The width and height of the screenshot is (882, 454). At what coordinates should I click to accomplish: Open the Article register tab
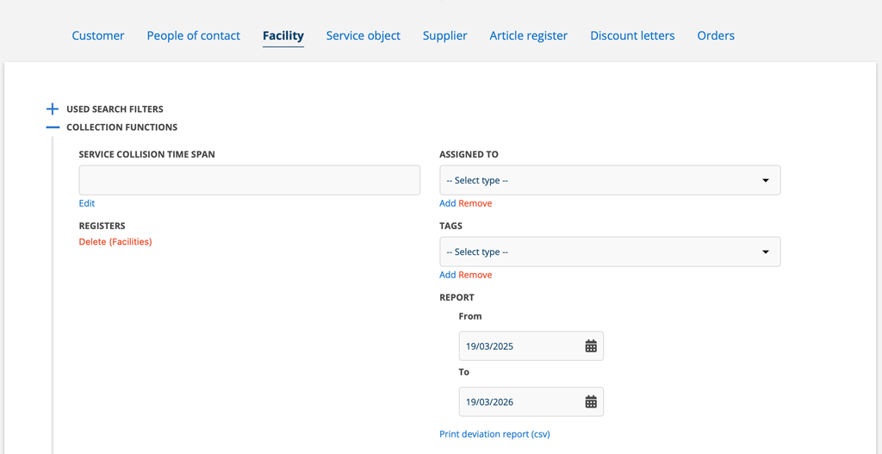528,35
